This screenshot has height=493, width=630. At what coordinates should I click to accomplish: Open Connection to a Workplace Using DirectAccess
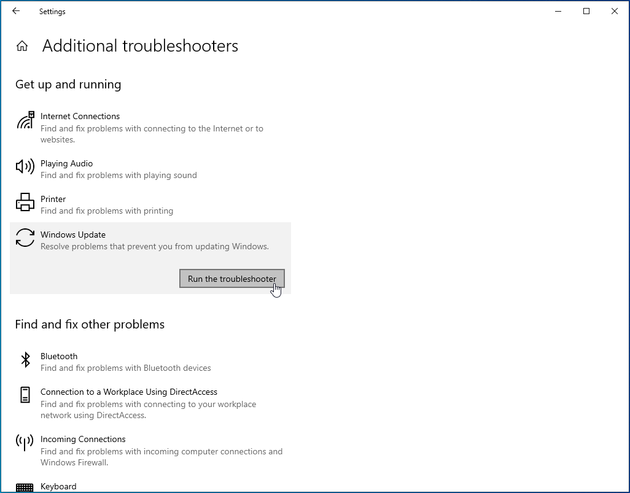click(129, 392)
